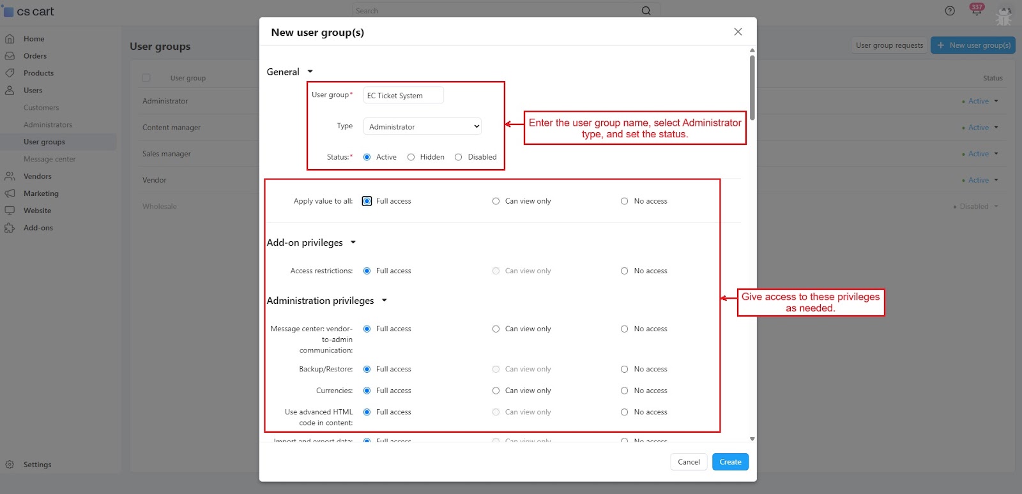The height and width of the screenshot is (494, 1022).
Task: Open Message center in Users submenu
Action: coord(49,160)
